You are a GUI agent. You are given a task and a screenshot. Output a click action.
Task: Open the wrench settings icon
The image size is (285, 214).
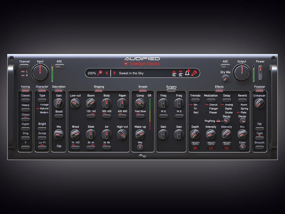(194, 73)
